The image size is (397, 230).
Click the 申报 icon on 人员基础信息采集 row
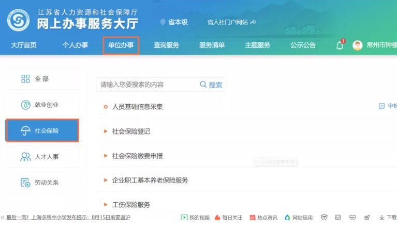click(381, 106)
